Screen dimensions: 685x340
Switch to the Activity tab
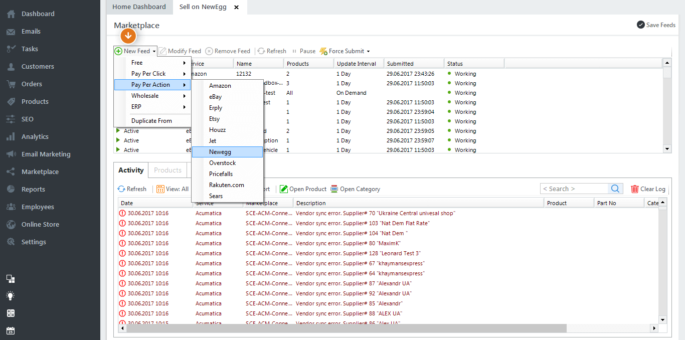[131, 171]
